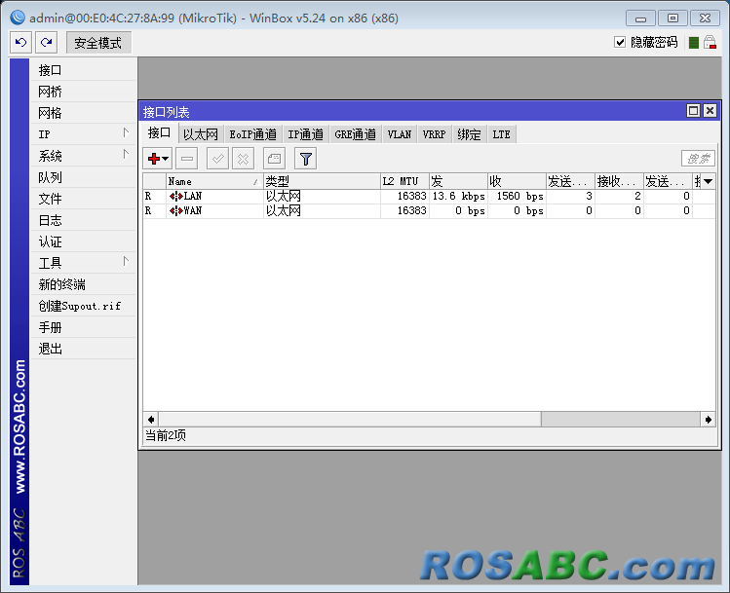Viewport: 730px width, 593px height.
Task: Click the 1560 bps Rx value
Action: pyautogui.click(x=520, y=197)
